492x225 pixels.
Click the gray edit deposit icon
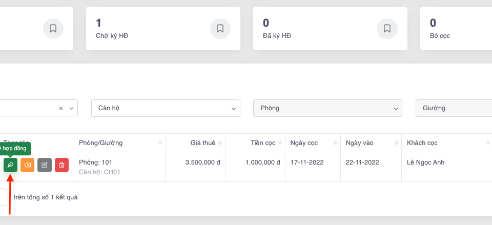point(45,165)
